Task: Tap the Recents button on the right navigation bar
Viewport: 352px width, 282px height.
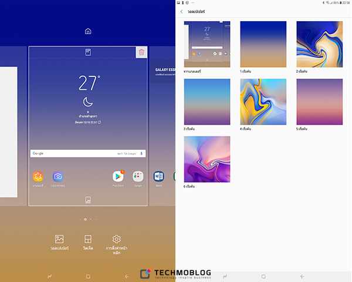Action: tap(225, 276)
